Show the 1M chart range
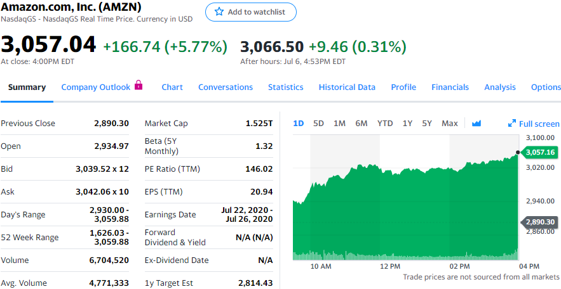This screenshot has width=561, height=289. (339, 124)
